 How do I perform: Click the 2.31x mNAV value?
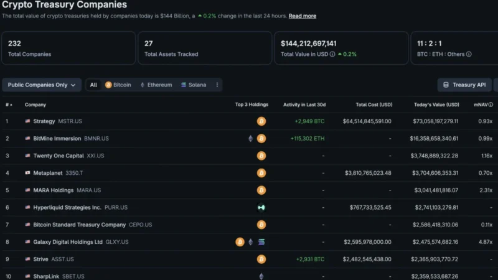click(486, 190)
